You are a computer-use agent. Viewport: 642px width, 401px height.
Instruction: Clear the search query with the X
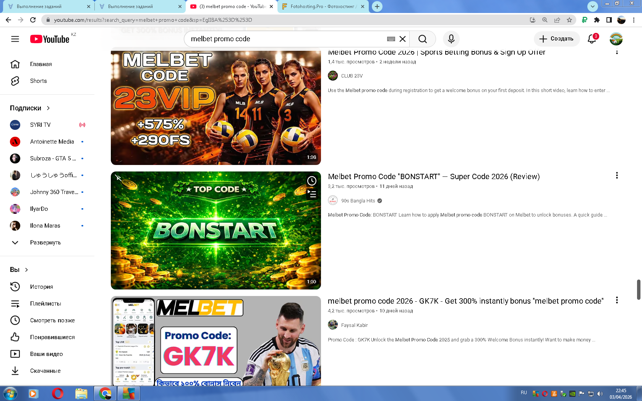(x=402, y=39)
